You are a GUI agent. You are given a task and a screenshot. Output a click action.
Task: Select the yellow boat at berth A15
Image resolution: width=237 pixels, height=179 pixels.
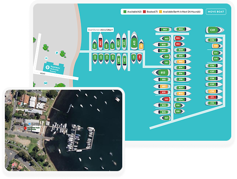141,45
